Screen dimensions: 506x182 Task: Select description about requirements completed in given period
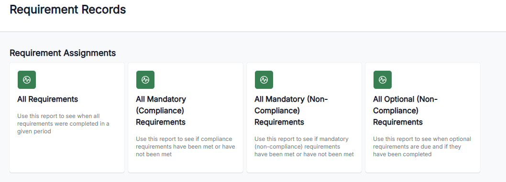pyautogui.click(x=63, y=124)
